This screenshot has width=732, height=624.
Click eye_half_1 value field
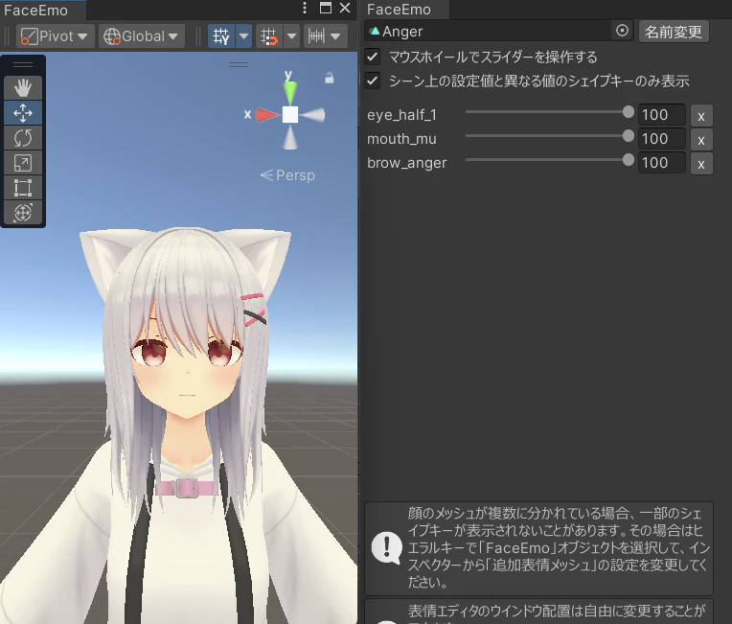coord(661,115)
